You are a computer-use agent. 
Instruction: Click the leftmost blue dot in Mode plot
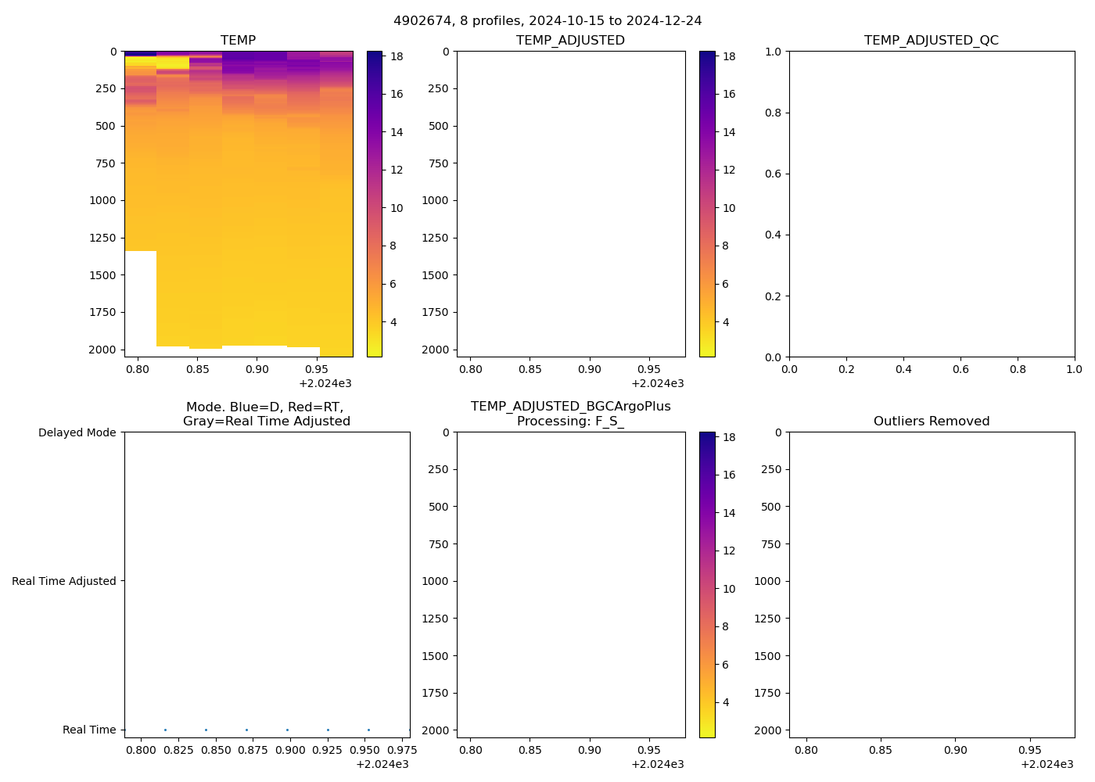pos(165,730)
